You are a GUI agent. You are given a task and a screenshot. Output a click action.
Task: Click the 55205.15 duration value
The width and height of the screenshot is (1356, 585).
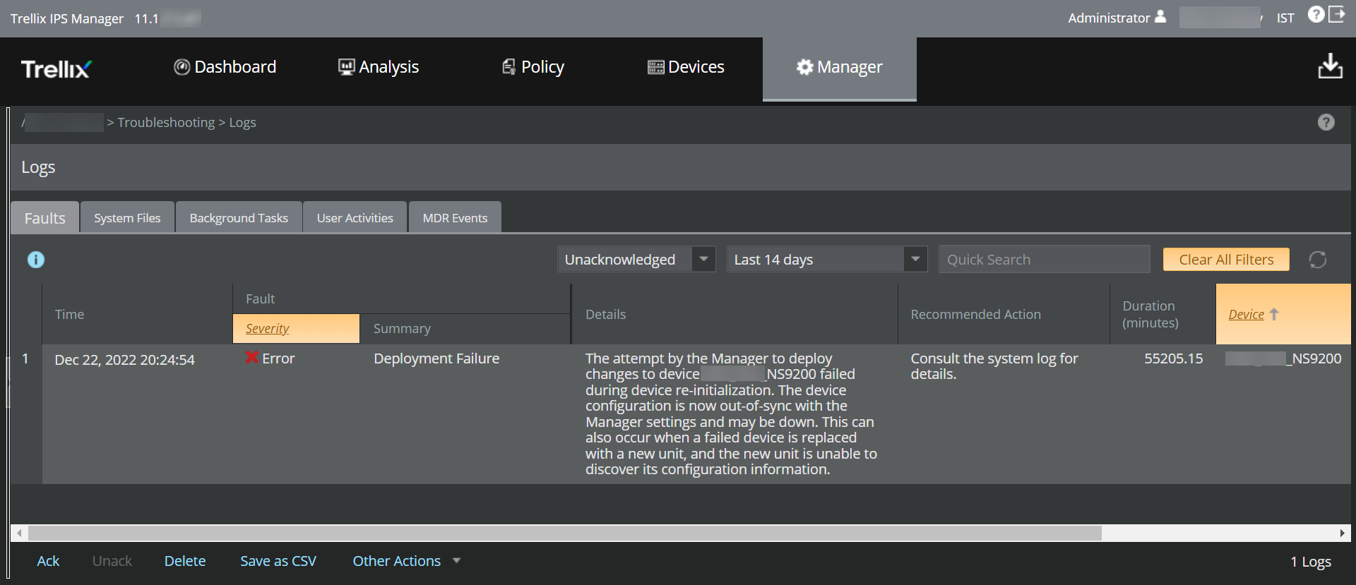coord(1173,358)
